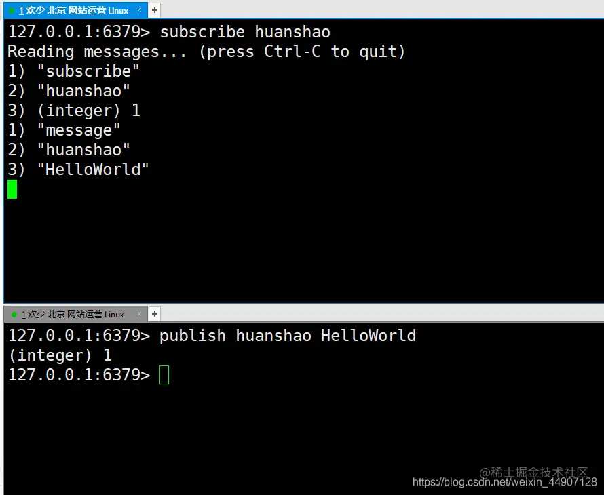The height and width of the screenshot is (495, 604).
Task: Click the solid green cursor block in subscriber terminal
Action: pos(12,189)
